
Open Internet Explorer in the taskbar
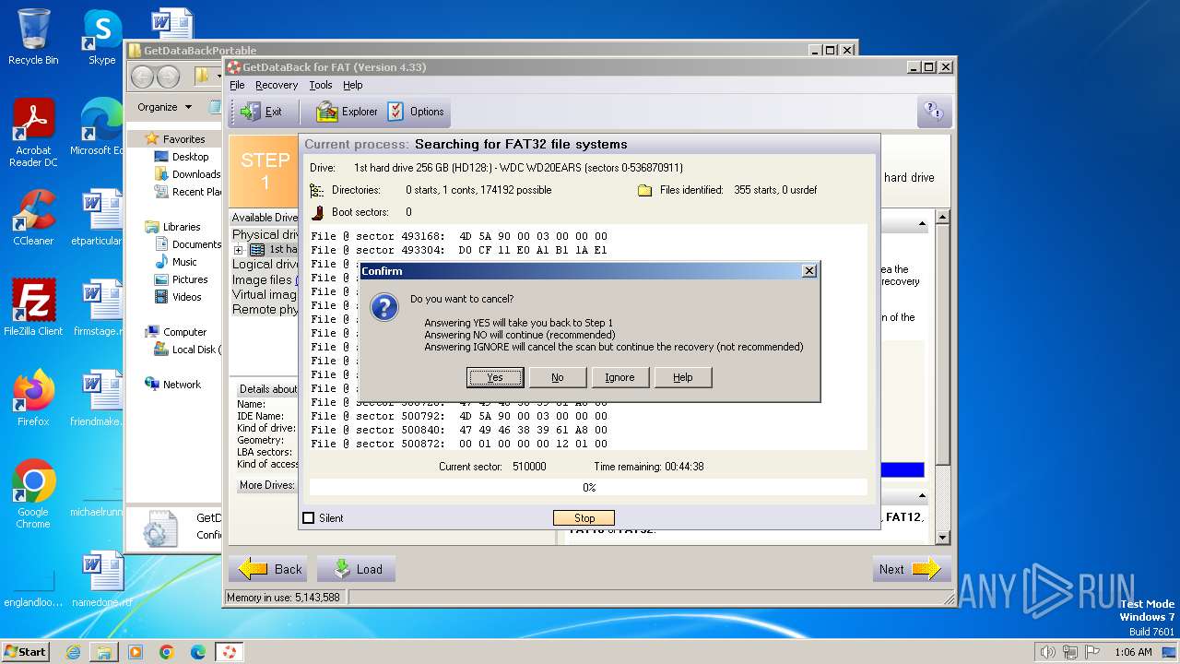[x=73, y=652]
